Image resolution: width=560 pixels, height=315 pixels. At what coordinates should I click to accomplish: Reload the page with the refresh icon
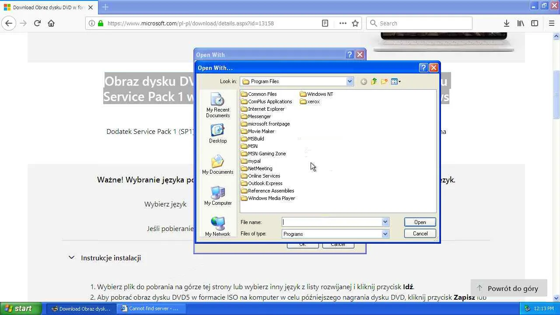[37, 23]
